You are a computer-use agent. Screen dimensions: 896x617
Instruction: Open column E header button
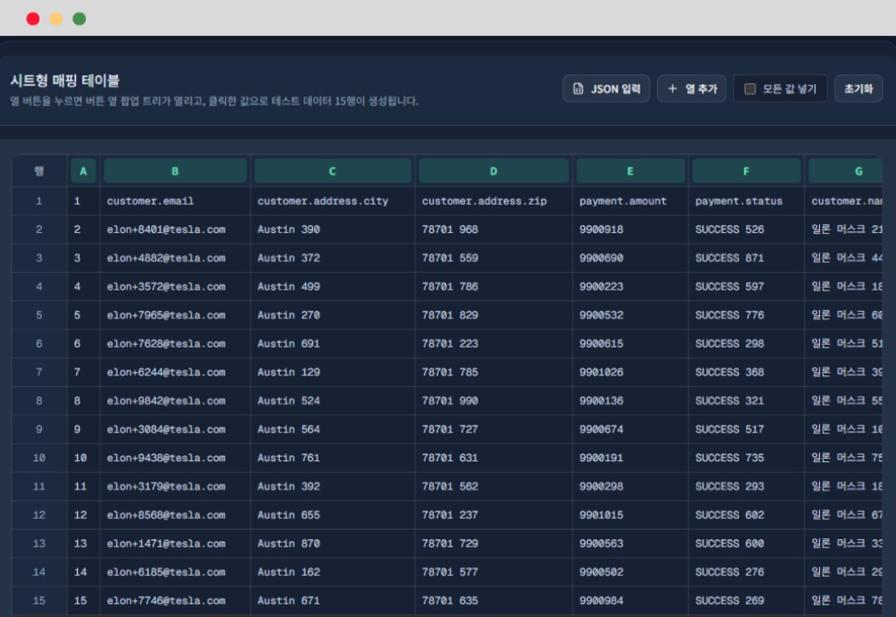click(630, 171)
